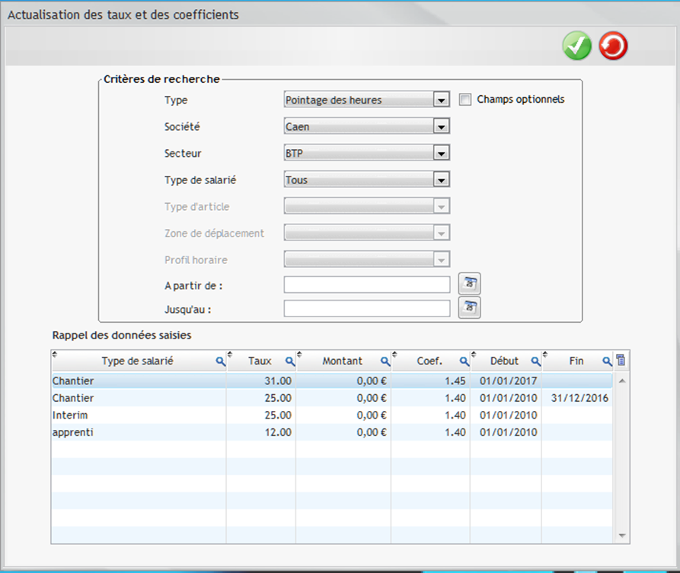Open the Type dropdown
This screenshot has height=573, width=680.
[x=440, y=99]
